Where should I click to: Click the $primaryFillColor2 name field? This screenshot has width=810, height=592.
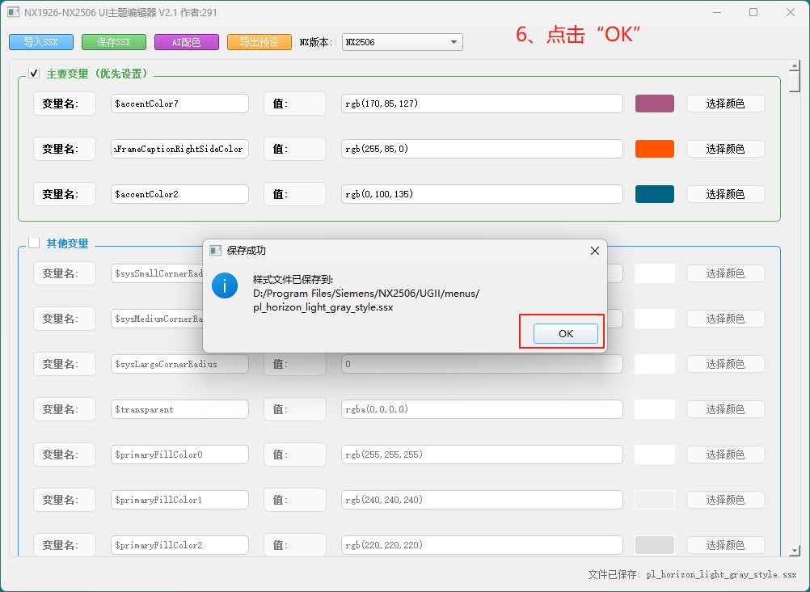179,545
